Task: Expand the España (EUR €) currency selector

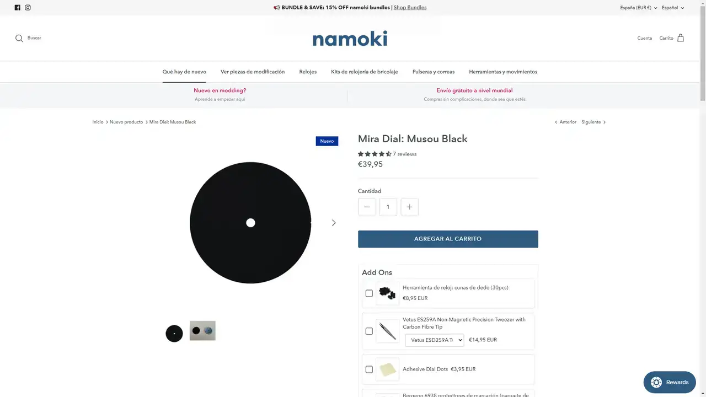Action: (638, 8)
